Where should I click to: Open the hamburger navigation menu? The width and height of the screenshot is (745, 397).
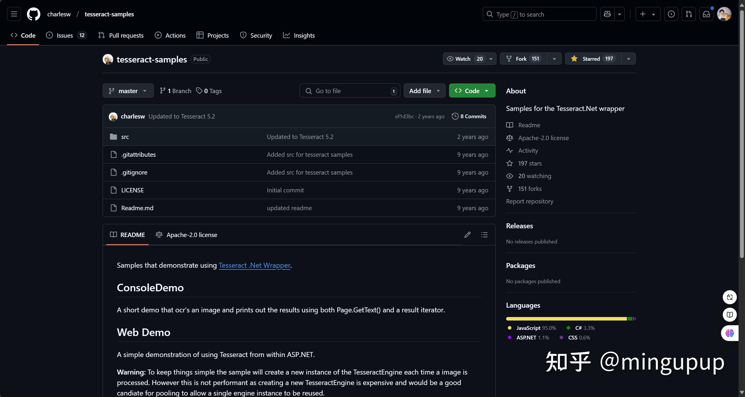tap(14, 14)
